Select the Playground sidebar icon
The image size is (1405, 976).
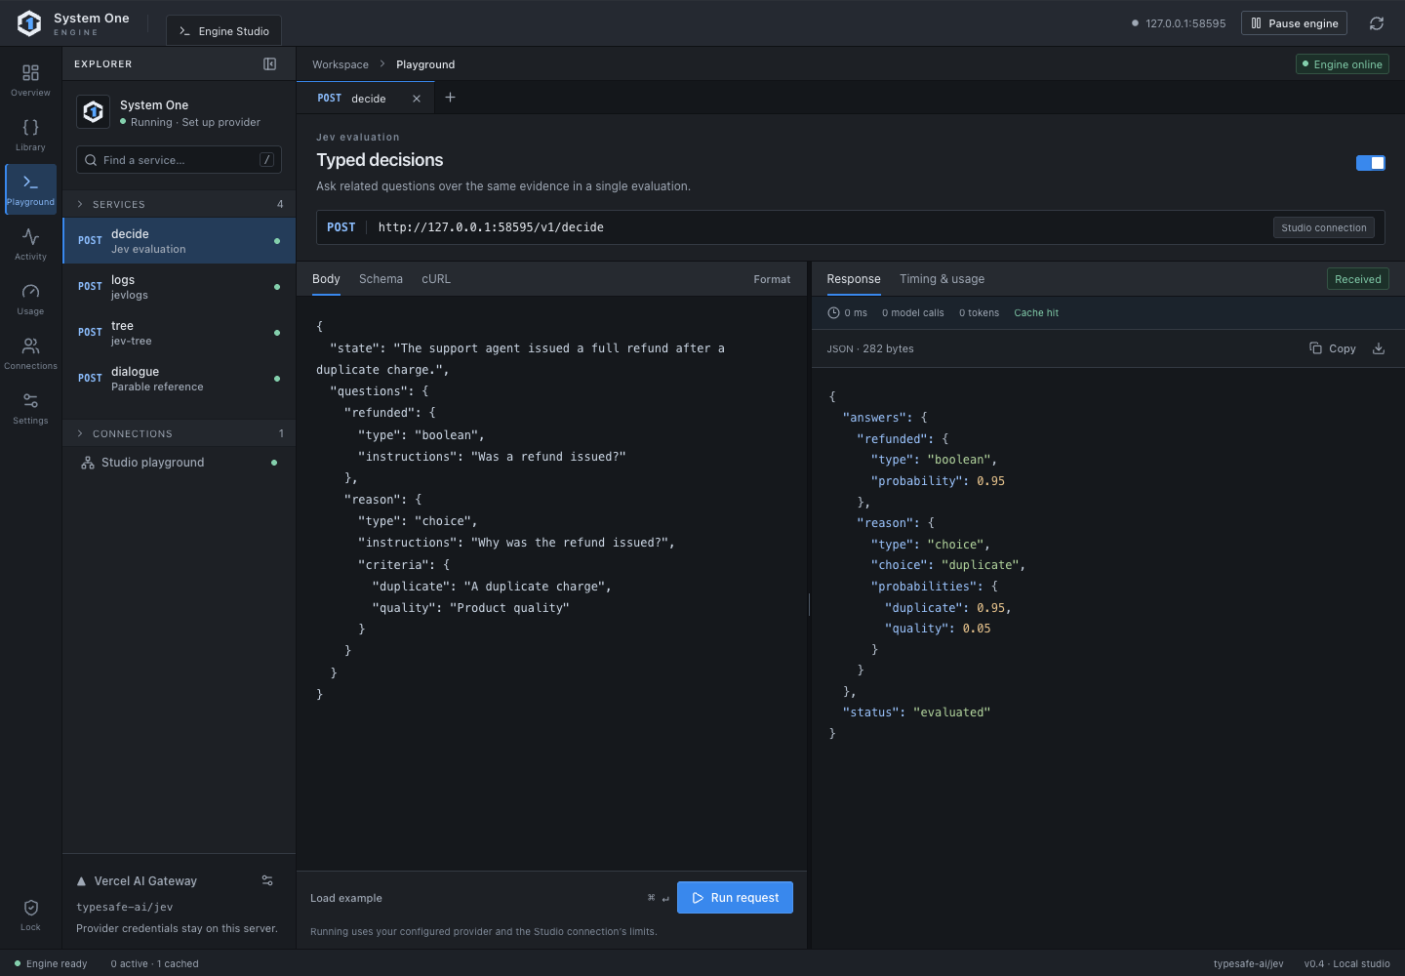coord(30,189)
